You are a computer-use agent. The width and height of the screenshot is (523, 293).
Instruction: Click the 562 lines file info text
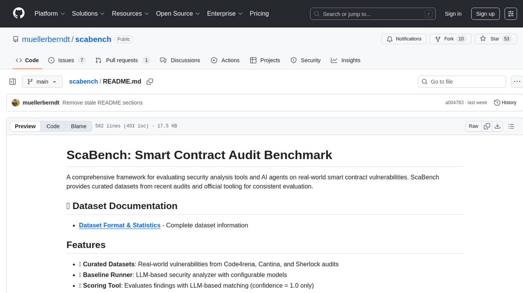coord(136,126)
